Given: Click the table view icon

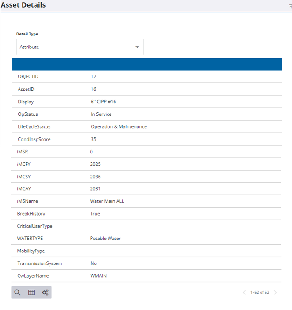Looking at the screenshot, I should pos(31,293).
